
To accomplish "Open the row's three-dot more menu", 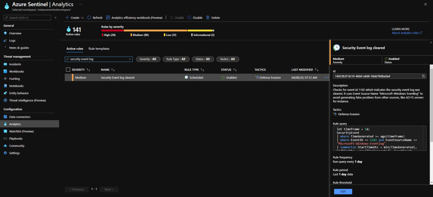I will coord(326,78).
